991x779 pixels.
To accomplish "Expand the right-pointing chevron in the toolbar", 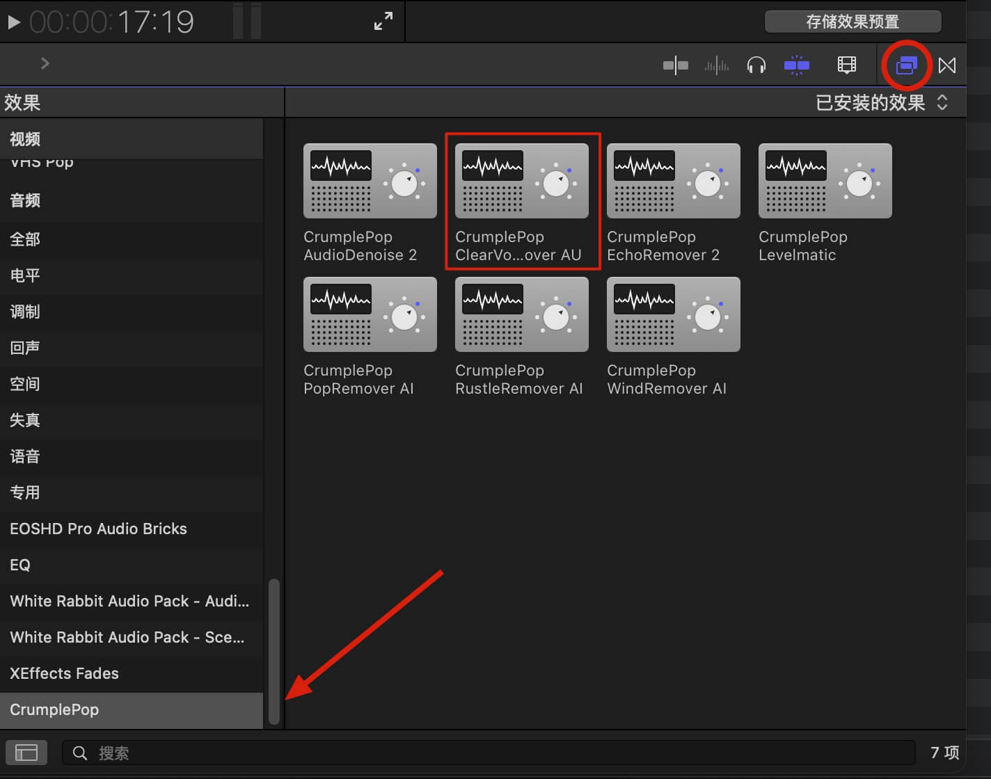I will (x=45, y=63).
